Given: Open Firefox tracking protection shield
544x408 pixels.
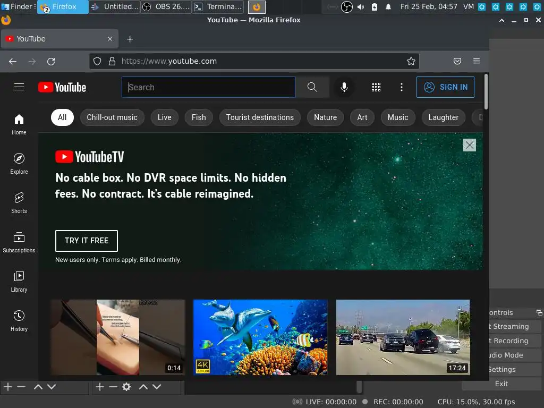Looking at the screenshot, I should [97, 62].
